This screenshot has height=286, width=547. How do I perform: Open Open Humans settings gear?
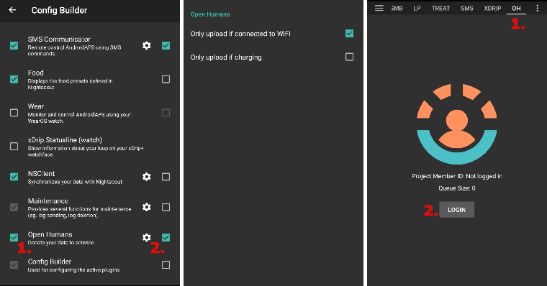pos(147,237)
